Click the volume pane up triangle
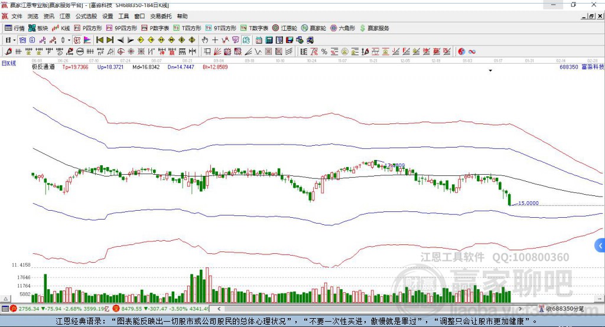Viewport: 605px width, 327px height. (x=5, y=299)
